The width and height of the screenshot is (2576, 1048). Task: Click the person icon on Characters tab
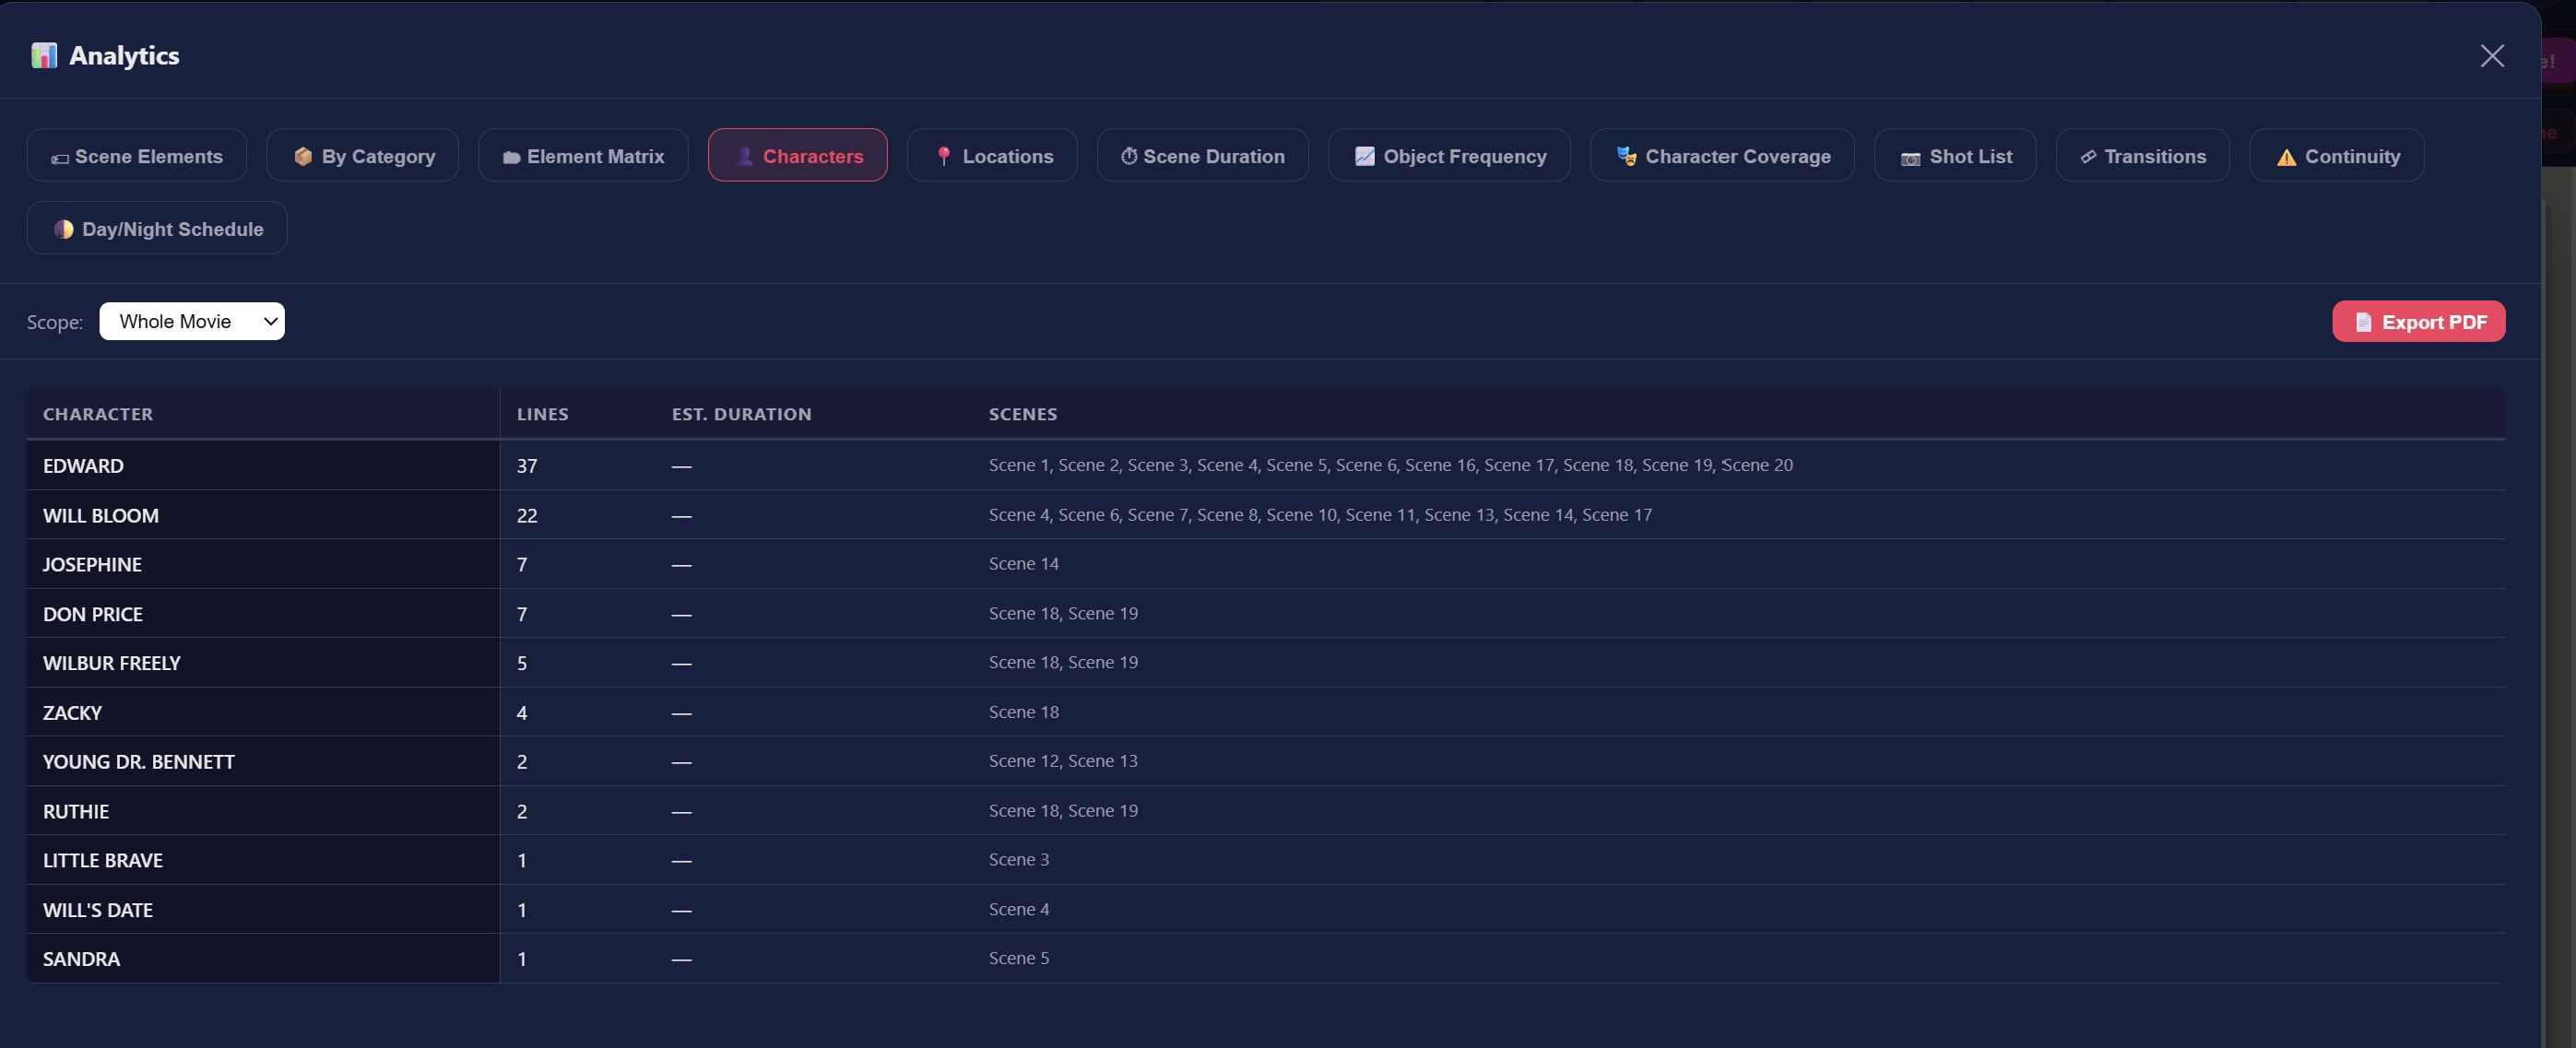tap(744, 156)
